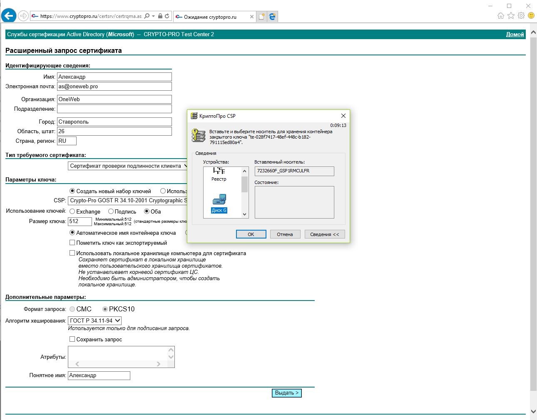Click the 'Имя' field containing Александр

(x=114, y=77)
